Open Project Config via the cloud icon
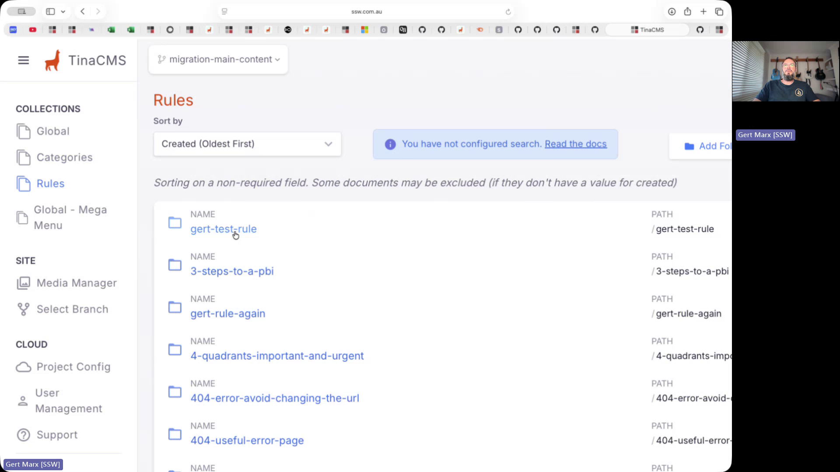The image size is (840, 472). tap(23, 367)
